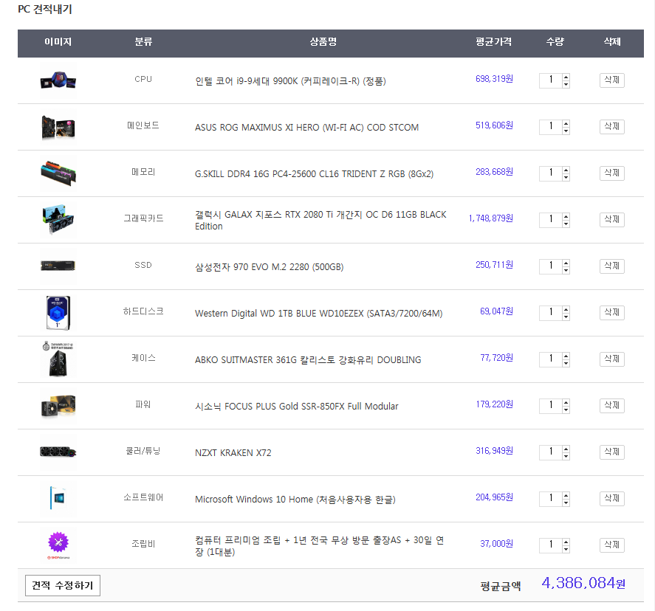Click the hard disk price 69,047원

click(x=496, y=311)
